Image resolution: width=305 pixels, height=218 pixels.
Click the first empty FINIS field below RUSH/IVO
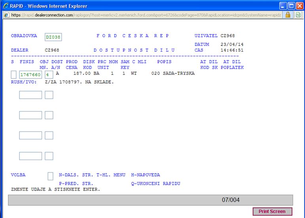(x=30, y=95)
